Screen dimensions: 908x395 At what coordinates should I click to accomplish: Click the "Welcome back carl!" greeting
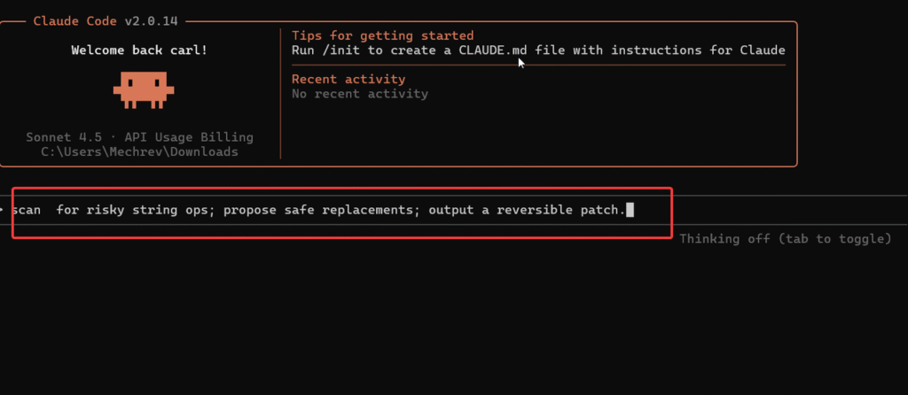[x=139, y=50]
